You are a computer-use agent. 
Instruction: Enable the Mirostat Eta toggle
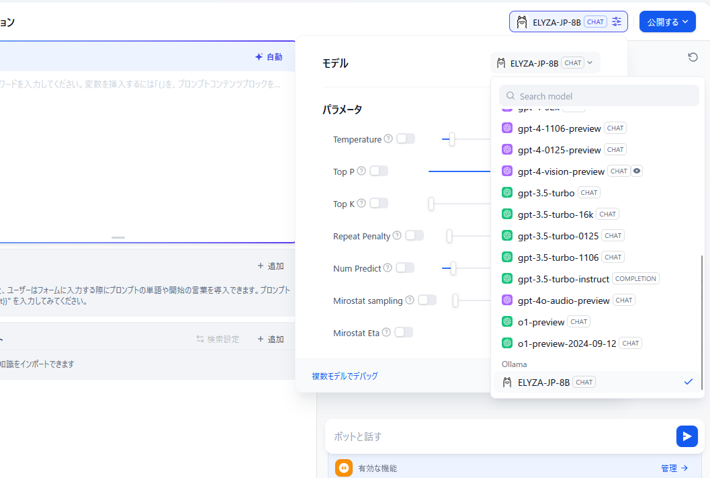click(x=404, y=332)
